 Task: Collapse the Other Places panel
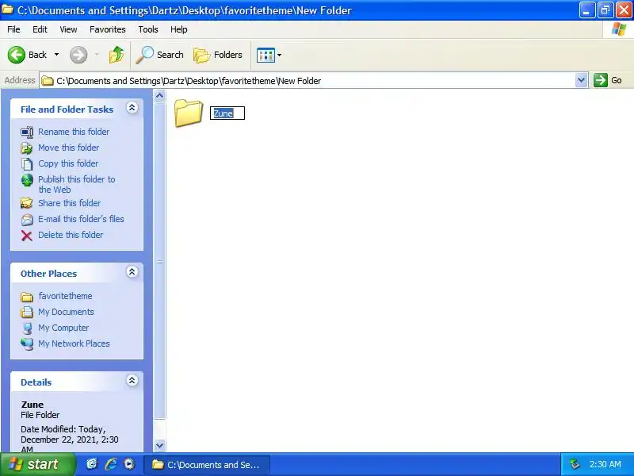click(132, 272)
